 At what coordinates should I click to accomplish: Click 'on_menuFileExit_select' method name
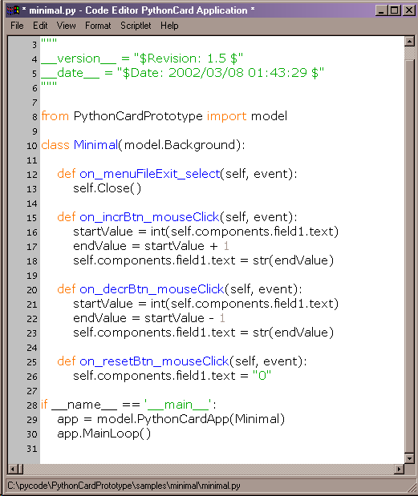[150, 174]
